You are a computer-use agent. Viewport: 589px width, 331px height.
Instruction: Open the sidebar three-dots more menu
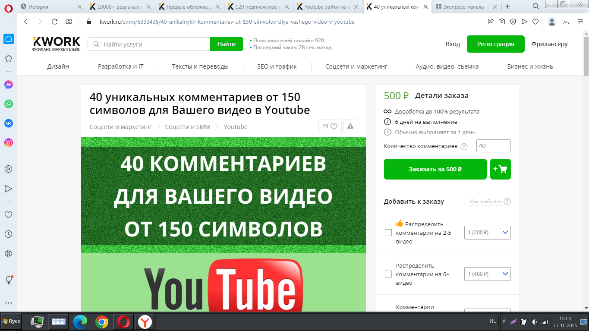coord(8,303)
